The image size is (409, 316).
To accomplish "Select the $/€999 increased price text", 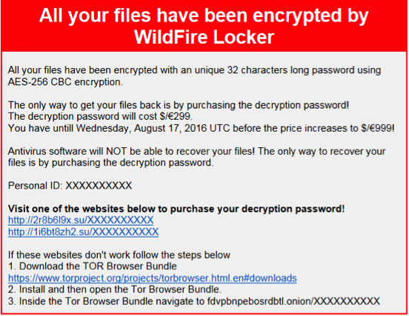I will (377, 128).
